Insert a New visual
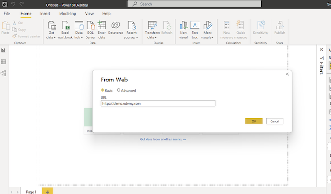 tap(183, 30)
